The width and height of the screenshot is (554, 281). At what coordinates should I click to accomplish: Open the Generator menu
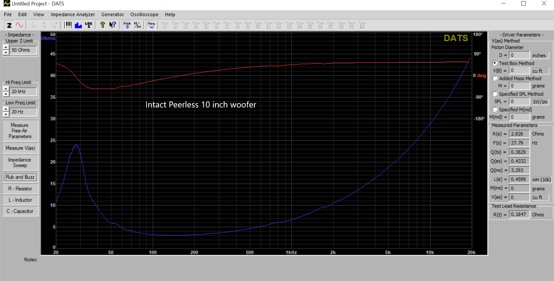pyautogui.click(x=113, y=14)
